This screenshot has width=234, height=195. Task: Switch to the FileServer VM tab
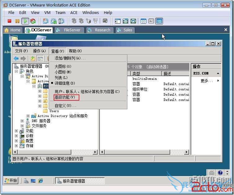69,30
